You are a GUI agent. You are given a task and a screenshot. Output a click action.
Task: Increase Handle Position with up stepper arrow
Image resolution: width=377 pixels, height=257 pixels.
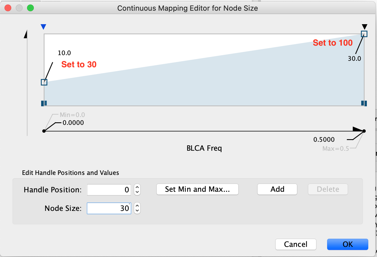pos(137,187)
